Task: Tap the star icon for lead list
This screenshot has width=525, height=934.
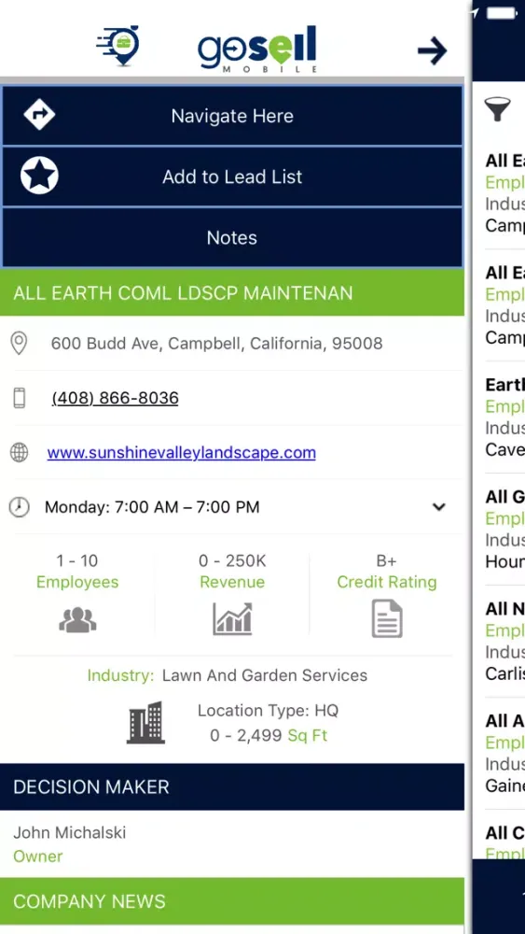Action: coord(39,176)
